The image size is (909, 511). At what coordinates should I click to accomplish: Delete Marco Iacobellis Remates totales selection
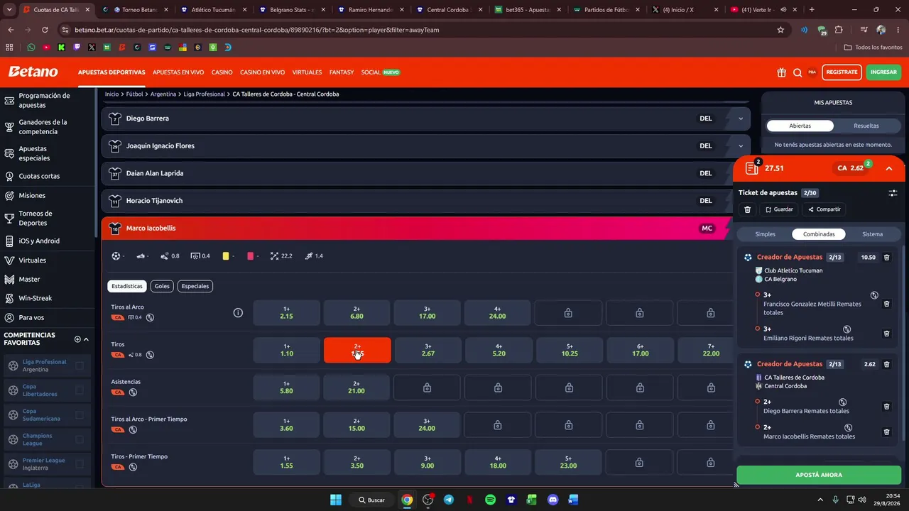click(x=886, y=432)
